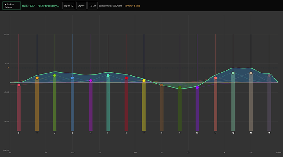Viewport: 283px width, 157px height.
Task: Toggle the 1/3 Oct smoothing button
Action: point(93,6)
